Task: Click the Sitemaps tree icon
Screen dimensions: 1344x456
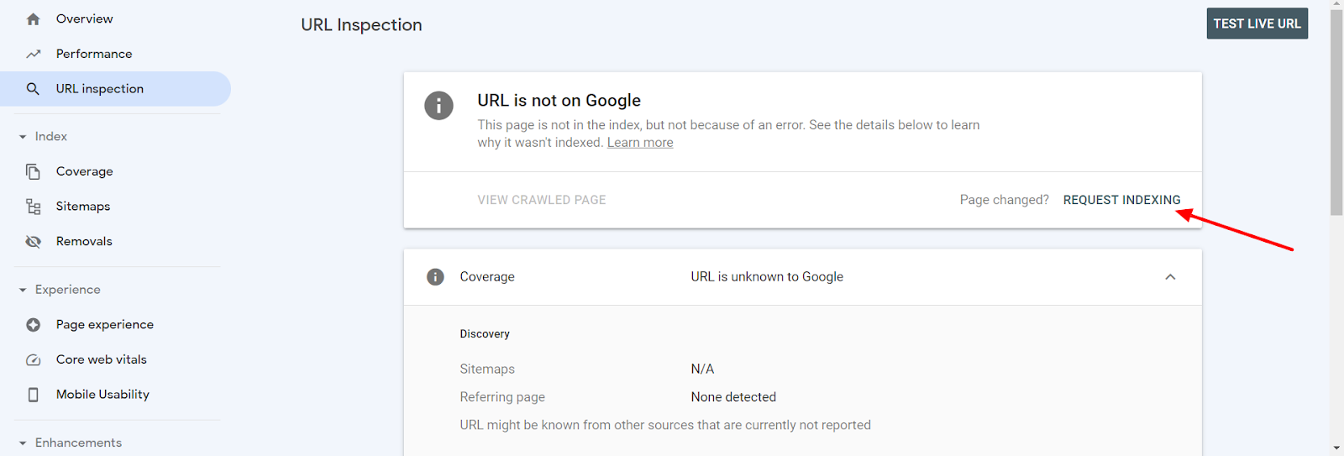Action: coord(33,207)
